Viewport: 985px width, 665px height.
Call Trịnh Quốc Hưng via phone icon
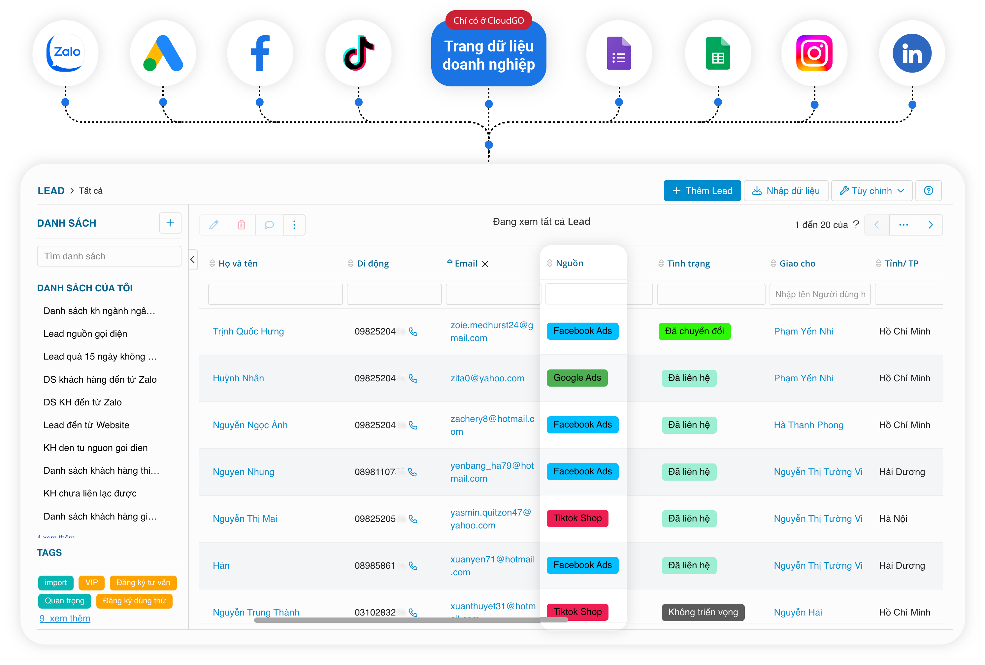413,332
